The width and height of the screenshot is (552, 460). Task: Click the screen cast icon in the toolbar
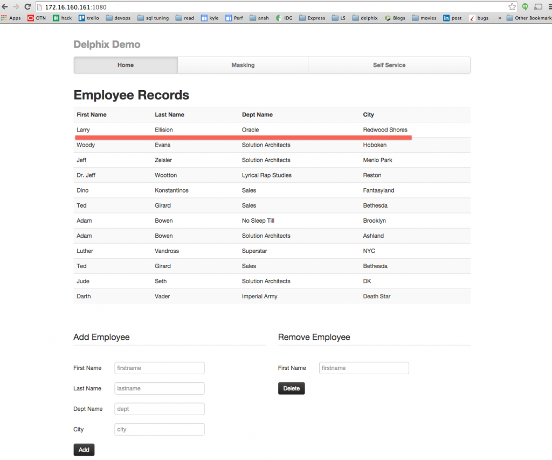click(x=539, y=7)
